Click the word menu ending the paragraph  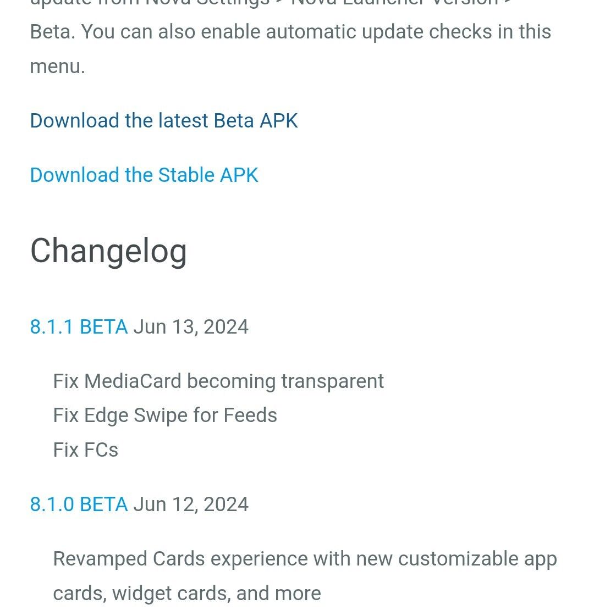(56, 67)
